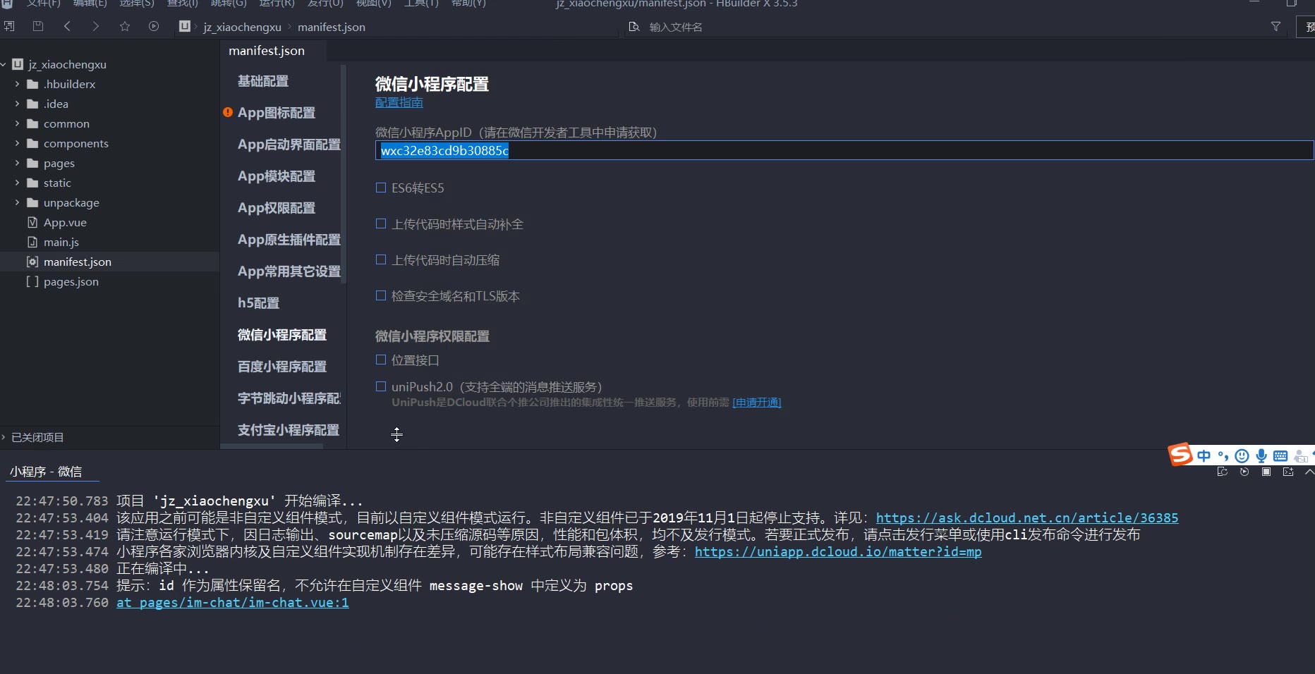Screen dimensions: 1315x674
Task: Go forward with the right arrow icon
Action: tap(96, 27)
